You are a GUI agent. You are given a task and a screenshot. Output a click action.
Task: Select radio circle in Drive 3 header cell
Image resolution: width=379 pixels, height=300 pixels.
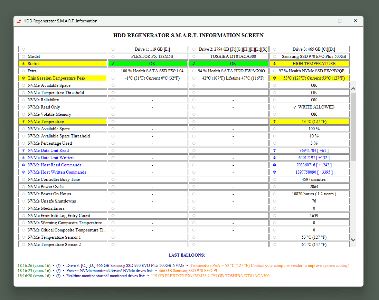[275, 49]
